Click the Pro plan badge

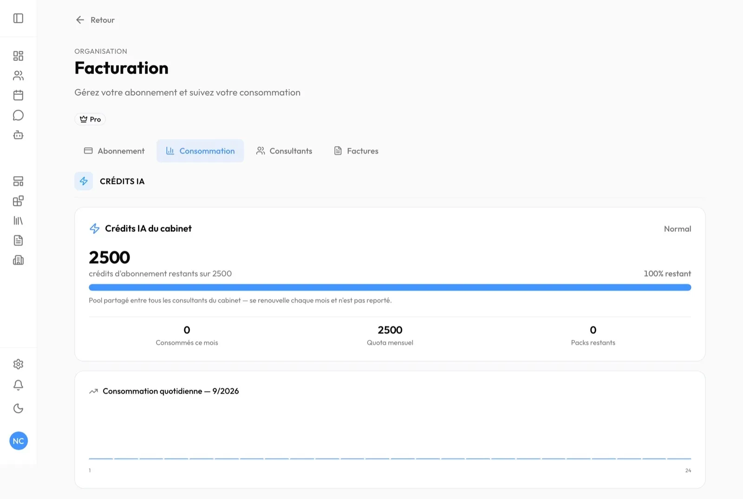pos(90,119)
